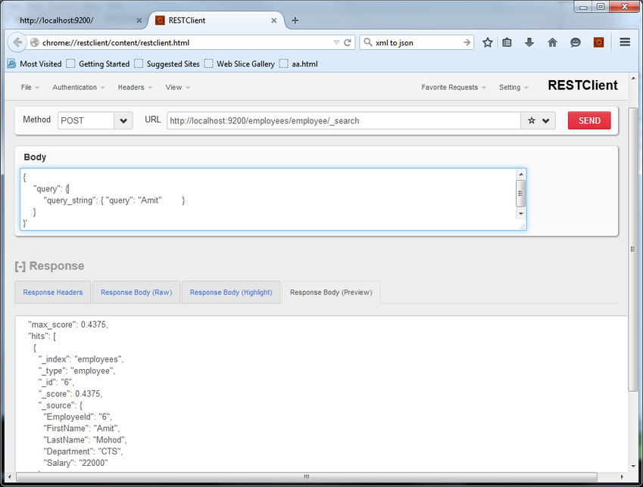Viewport: 643px width, 487px height.
Task: Click page vertical scrollbar down arrow
Action: click(634, 466)
